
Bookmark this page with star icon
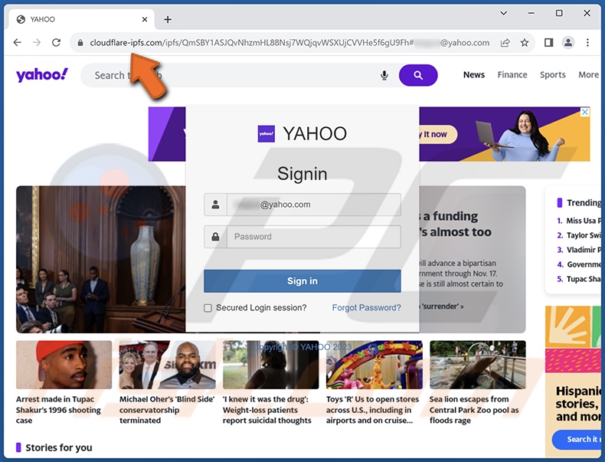coord(525,42)
